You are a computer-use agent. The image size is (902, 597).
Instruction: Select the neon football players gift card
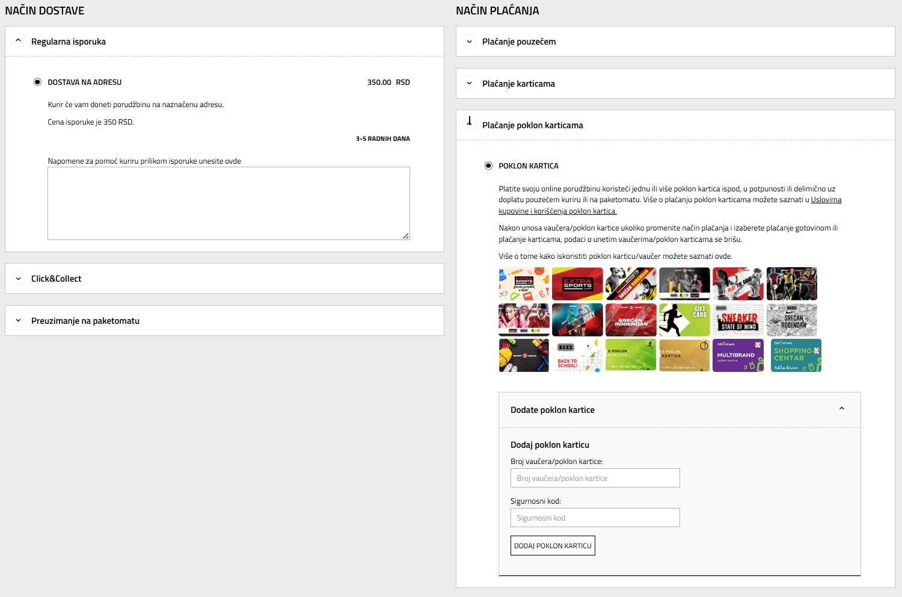tap(792, 284)
